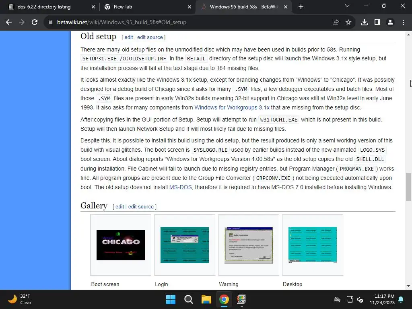The image size is (412, 309).
Task: Edit the Old setup section
Action: (128, 37)
